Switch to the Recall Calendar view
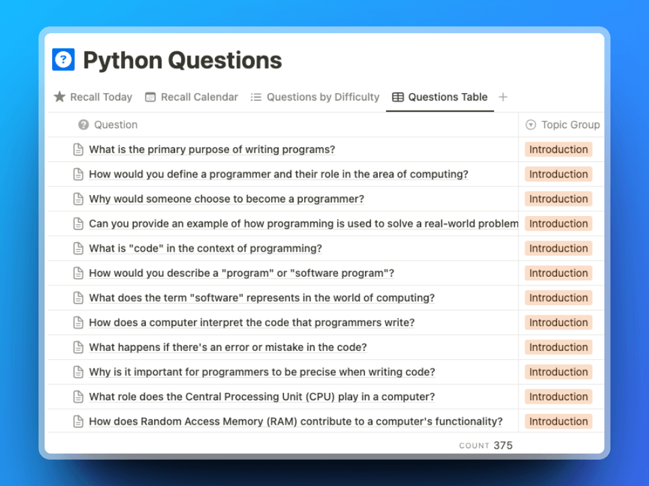Viewport: 649px width, 486px height. [199, 97]
